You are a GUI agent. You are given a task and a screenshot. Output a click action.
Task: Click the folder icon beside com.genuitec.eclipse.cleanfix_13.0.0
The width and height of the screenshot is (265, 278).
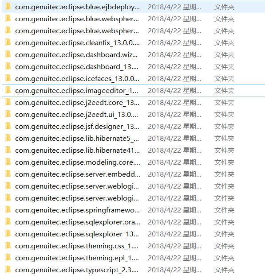click(8, 42)
